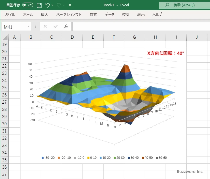Click the Select All corner triangle
The height and width of the screenshot is (179, 210).
5,38
